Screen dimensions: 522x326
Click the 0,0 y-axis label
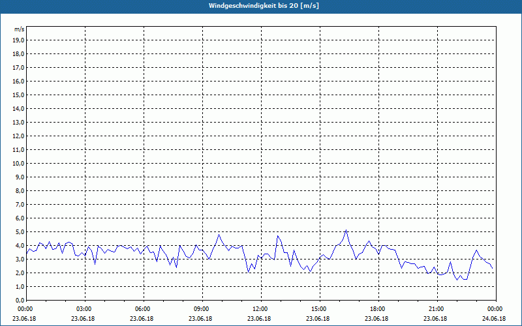point(20,300)
